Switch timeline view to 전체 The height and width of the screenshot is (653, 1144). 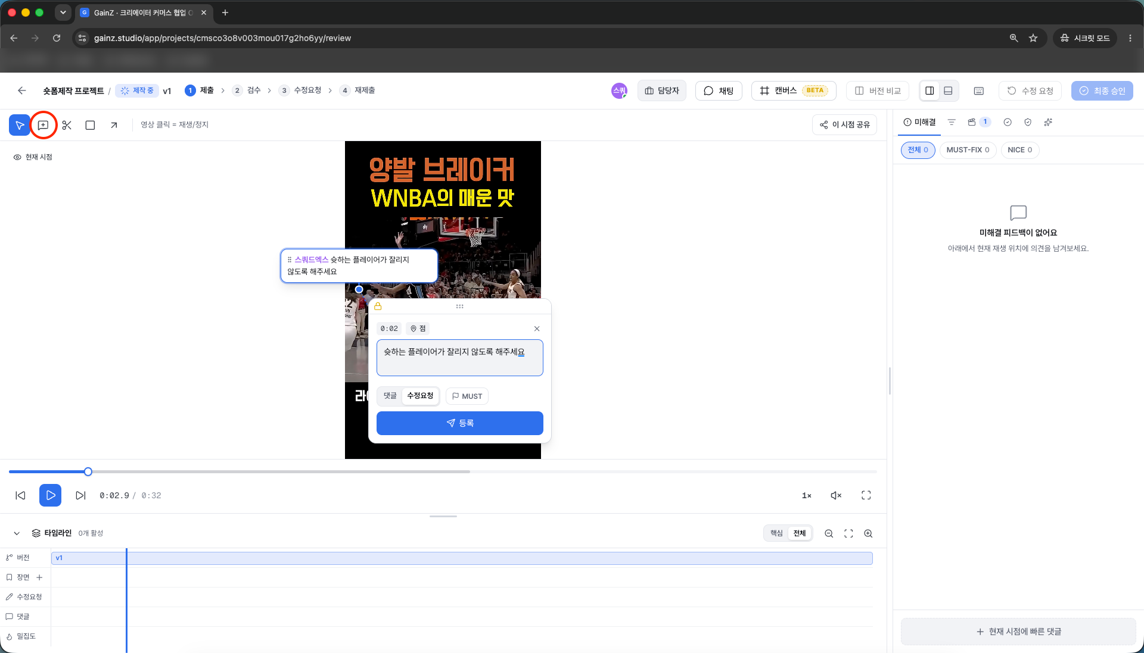800,533
